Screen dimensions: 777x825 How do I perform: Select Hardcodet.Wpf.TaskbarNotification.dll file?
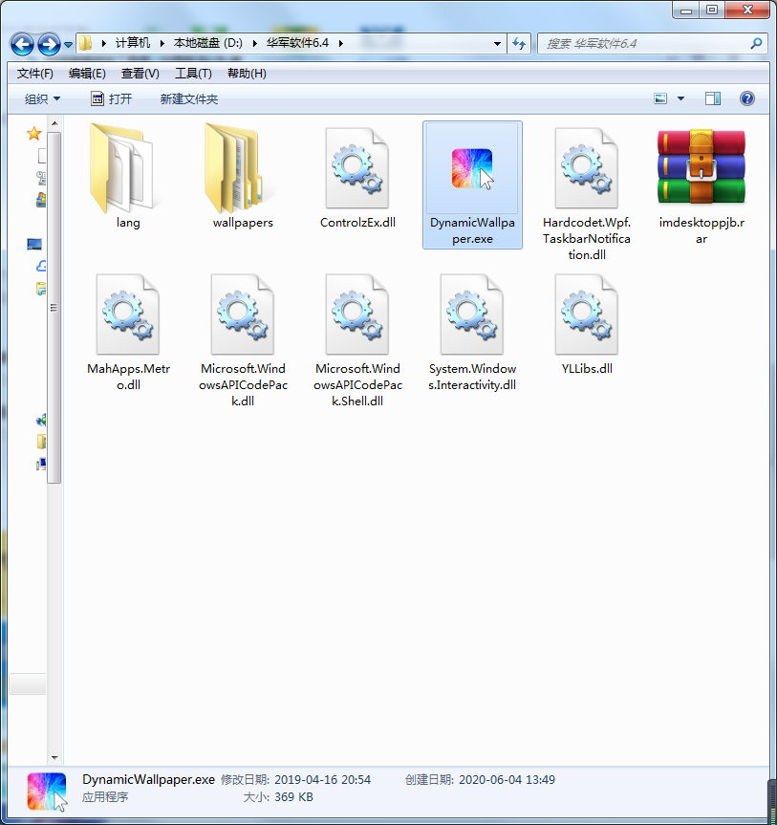tap(587, 192)
